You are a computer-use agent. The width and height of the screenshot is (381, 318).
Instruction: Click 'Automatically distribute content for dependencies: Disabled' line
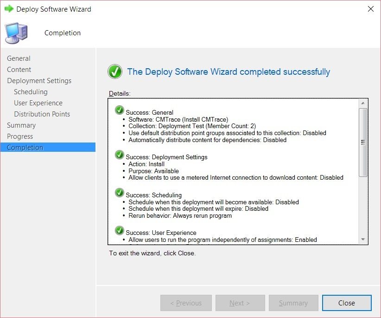[208, 140]
